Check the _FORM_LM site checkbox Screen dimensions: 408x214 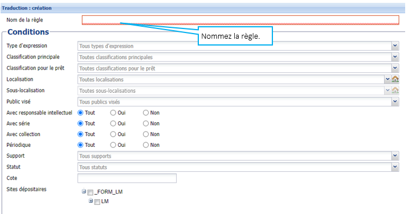coord(90,192)
